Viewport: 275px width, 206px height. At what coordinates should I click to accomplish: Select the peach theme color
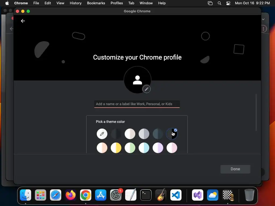coord(102,148)
